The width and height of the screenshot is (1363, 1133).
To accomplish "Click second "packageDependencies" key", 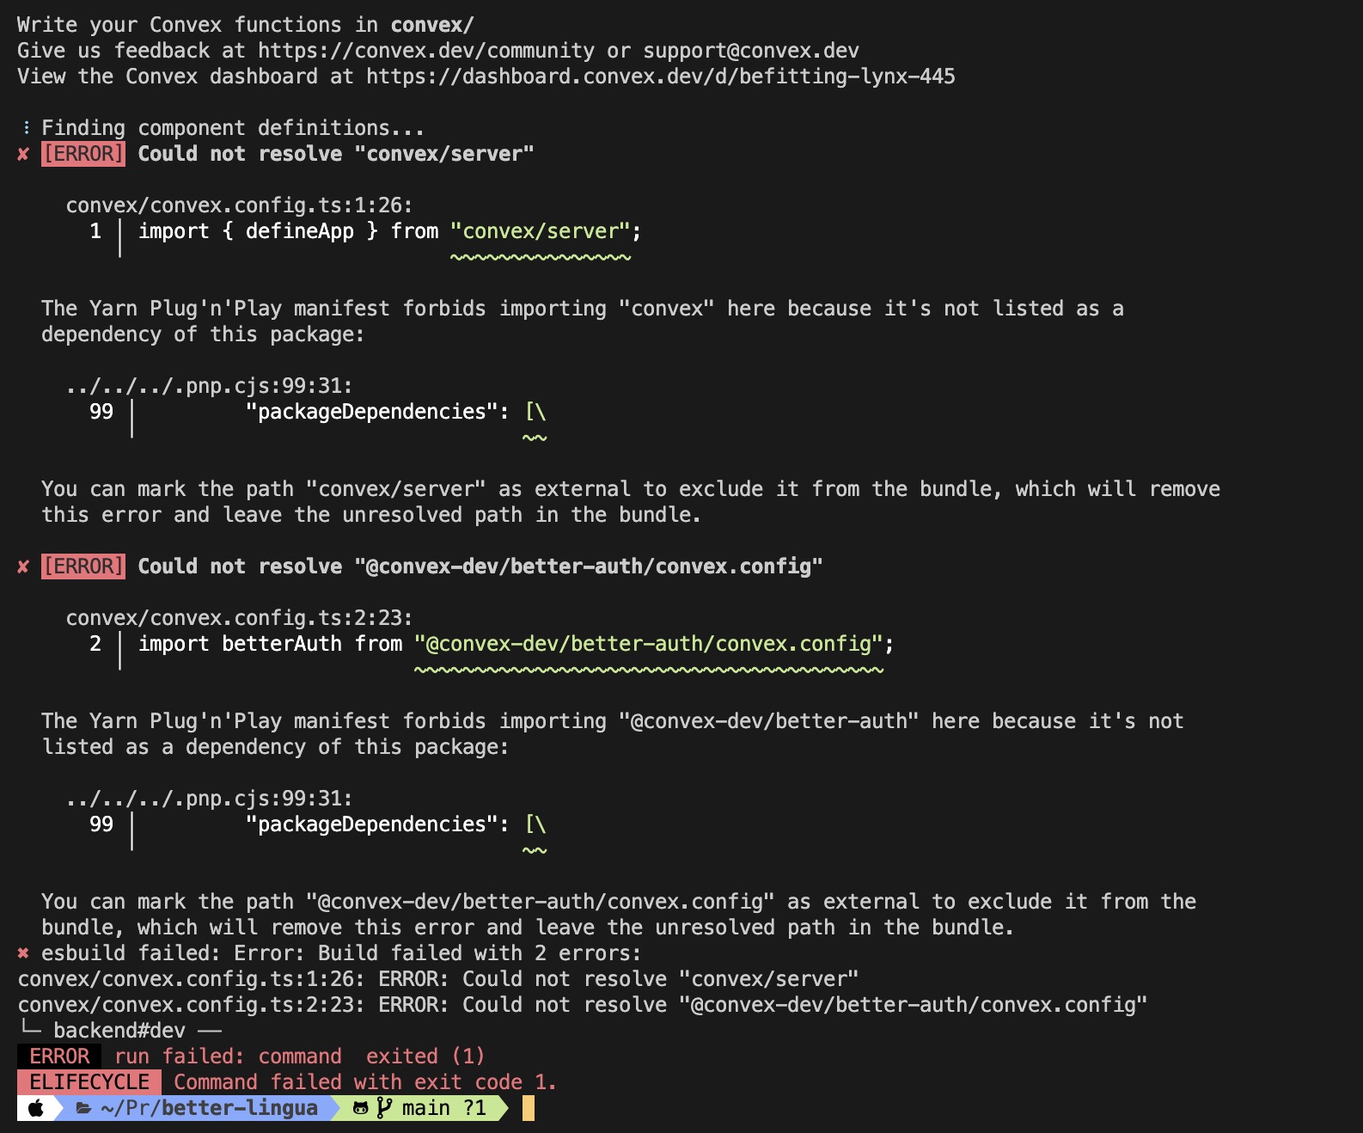I will (371, 824).
